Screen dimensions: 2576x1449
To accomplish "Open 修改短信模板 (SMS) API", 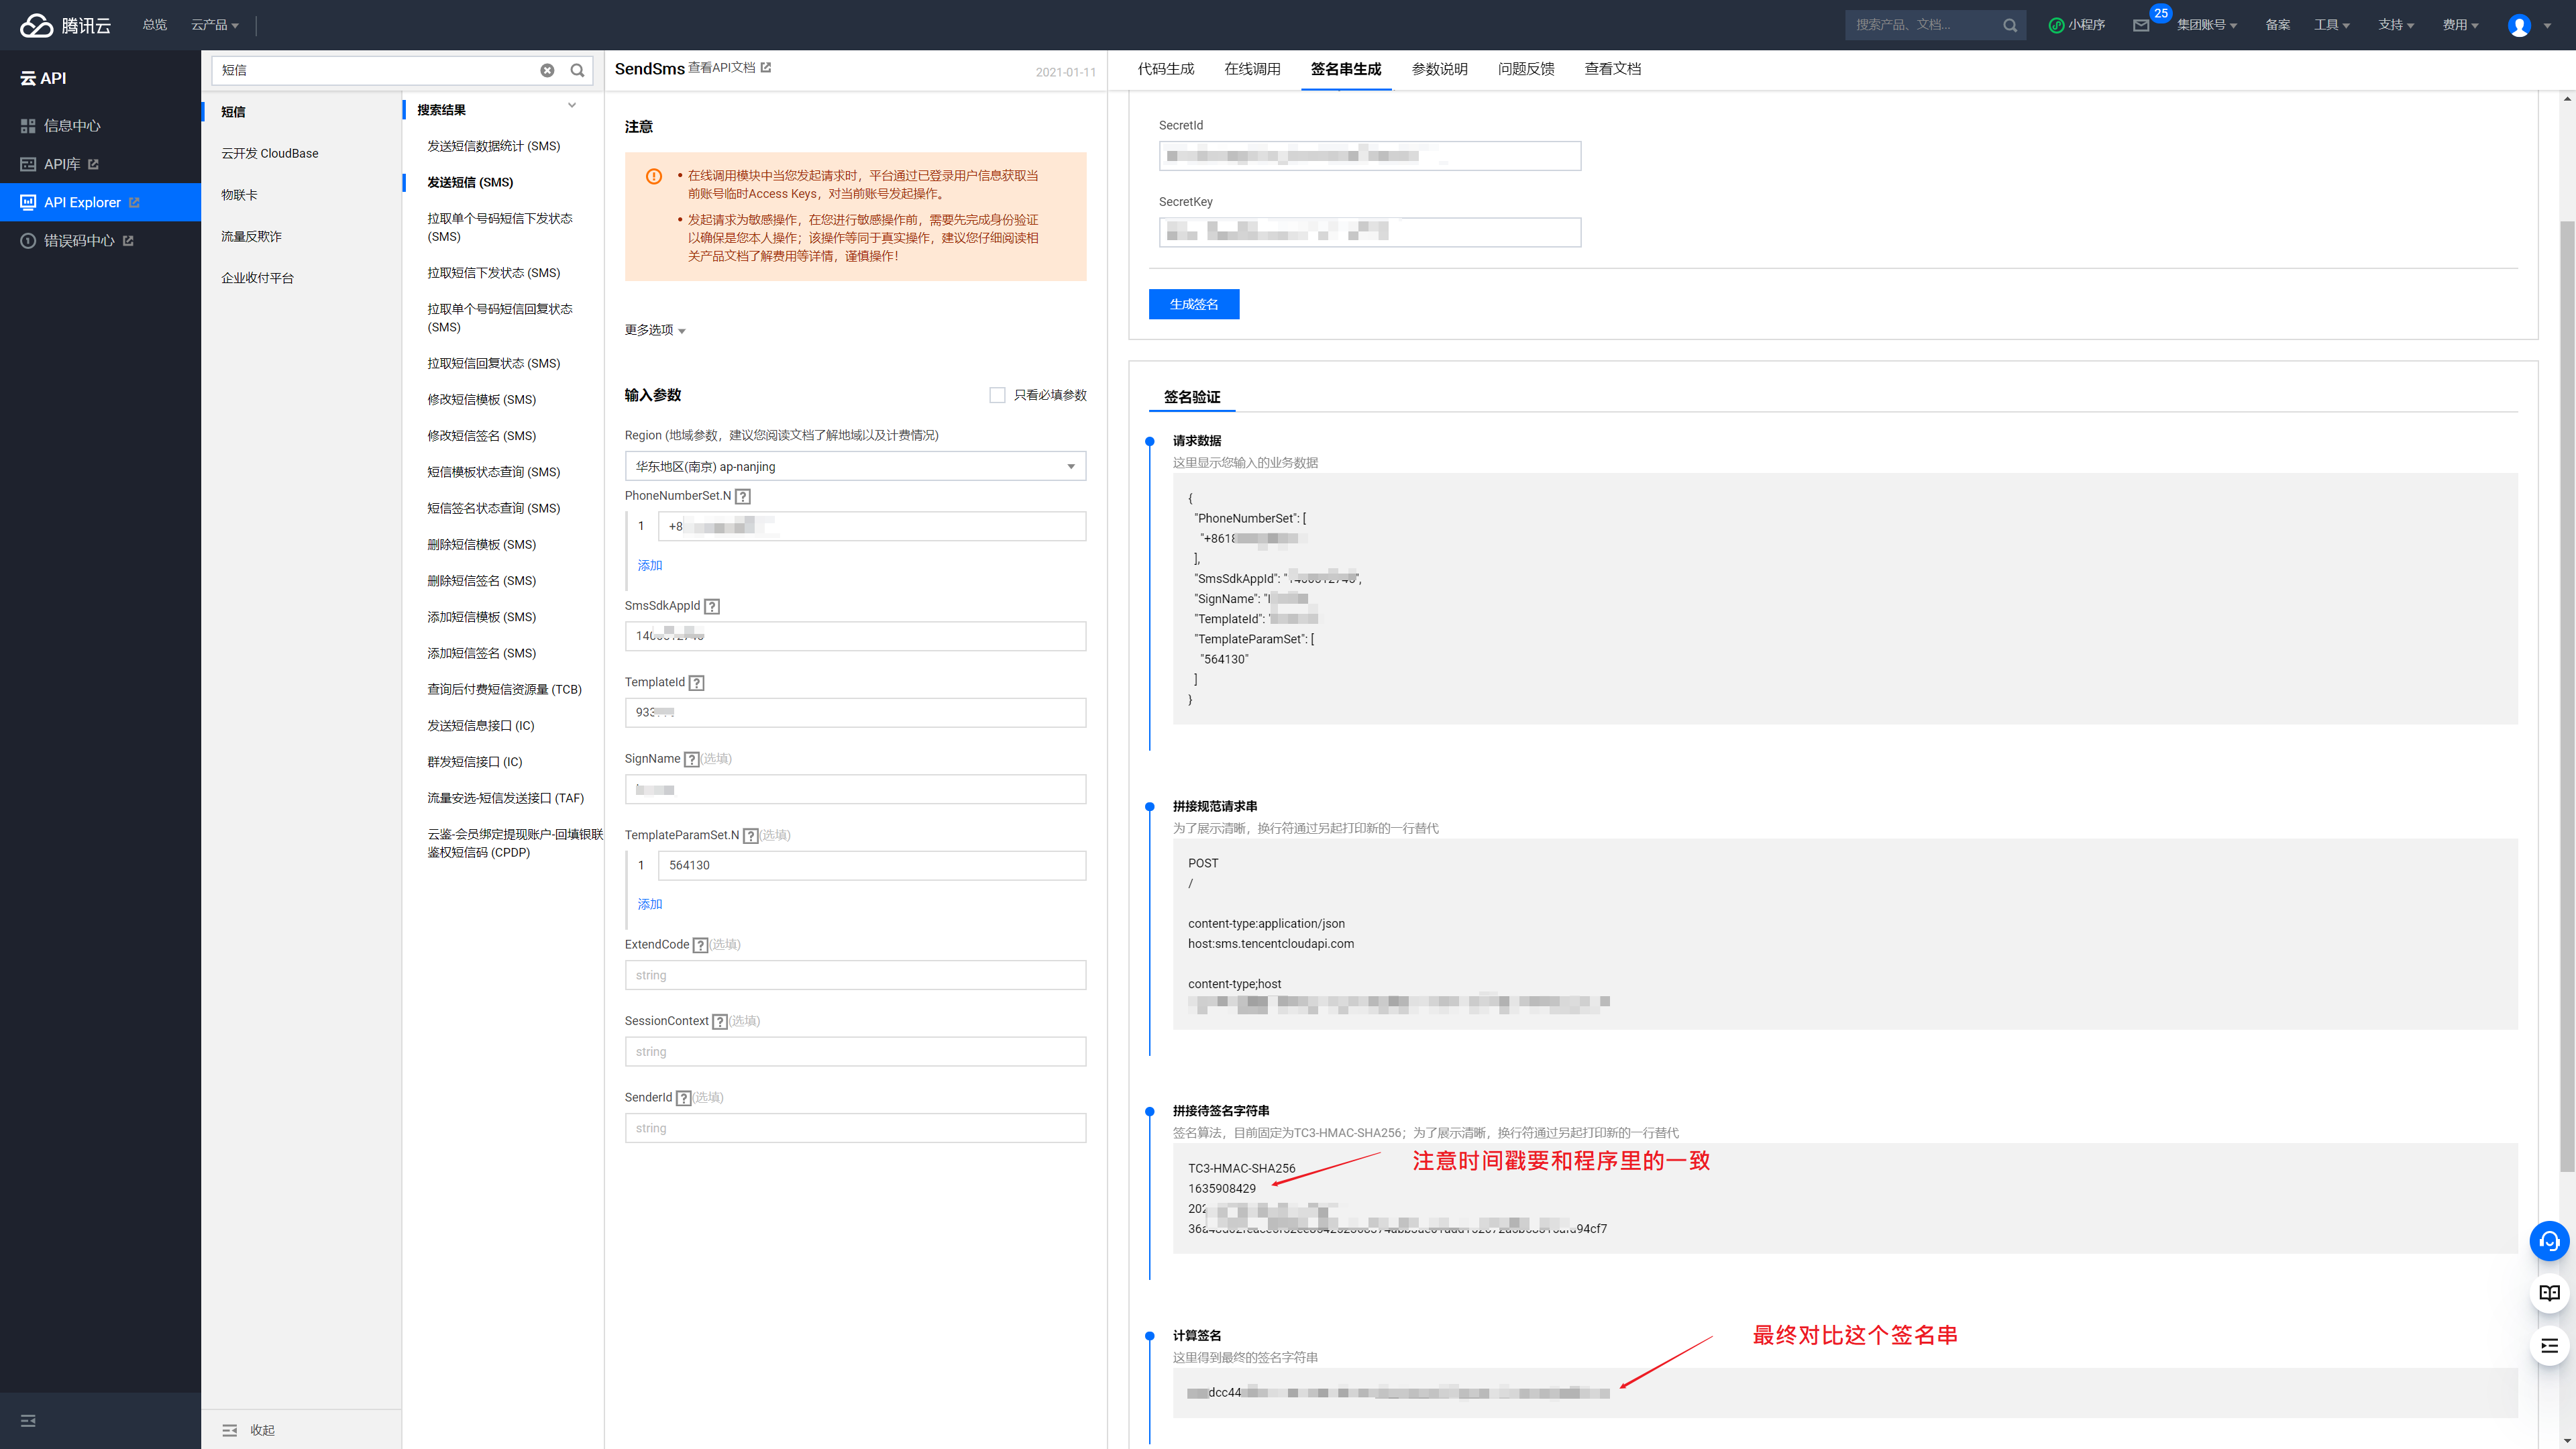I will [x=482, y=399].
